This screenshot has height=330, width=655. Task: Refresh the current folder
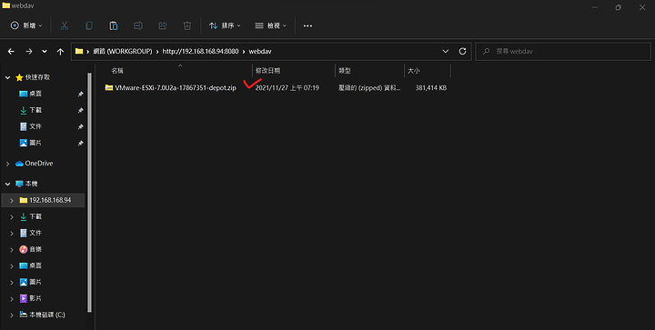462,51
